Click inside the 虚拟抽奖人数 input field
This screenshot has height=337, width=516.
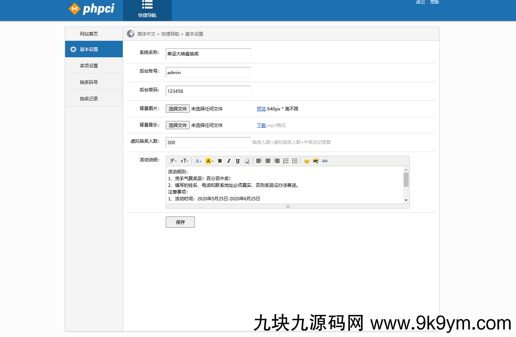208,142
